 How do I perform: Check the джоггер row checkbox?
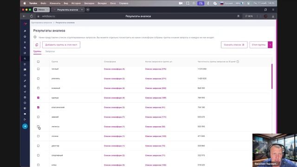click(x=38, y=146)
